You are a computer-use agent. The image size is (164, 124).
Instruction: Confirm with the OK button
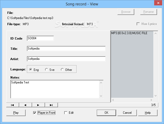[x=106, y=113]
